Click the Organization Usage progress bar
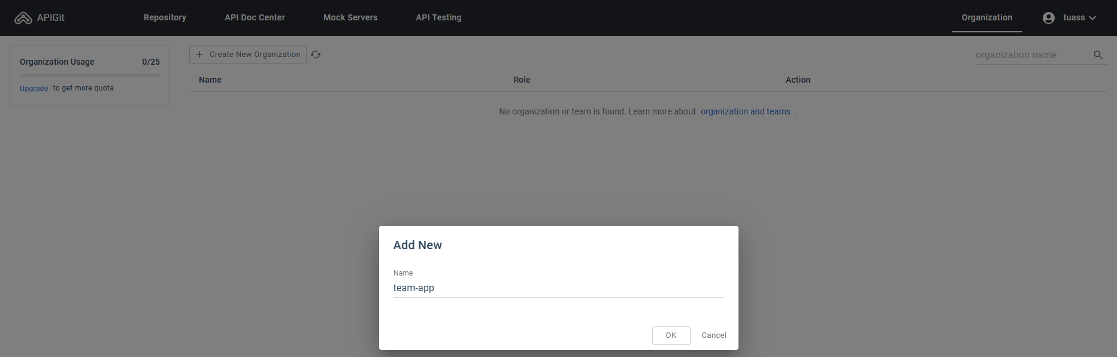Image resolution: width=1117 pixels, height=357 pixels. [90, 75]
